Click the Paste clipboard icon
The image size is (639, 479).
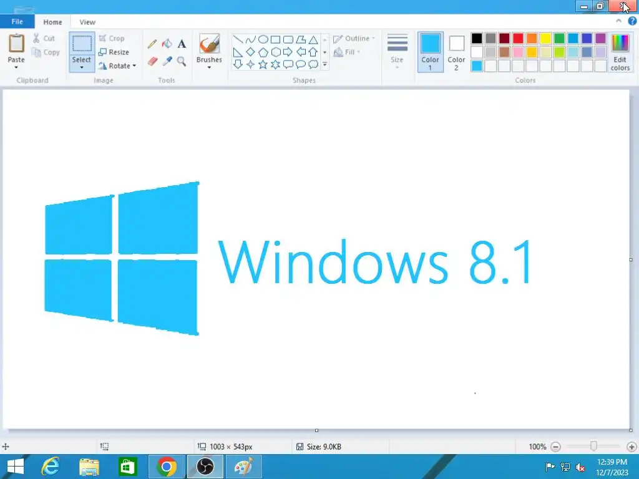tap(16, 43)
